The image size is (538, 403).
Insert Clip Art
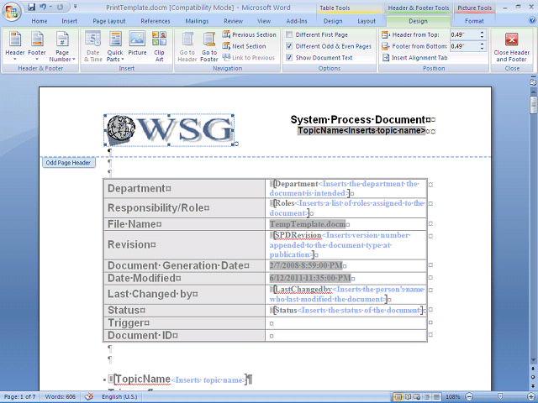(x=159, y=47)
